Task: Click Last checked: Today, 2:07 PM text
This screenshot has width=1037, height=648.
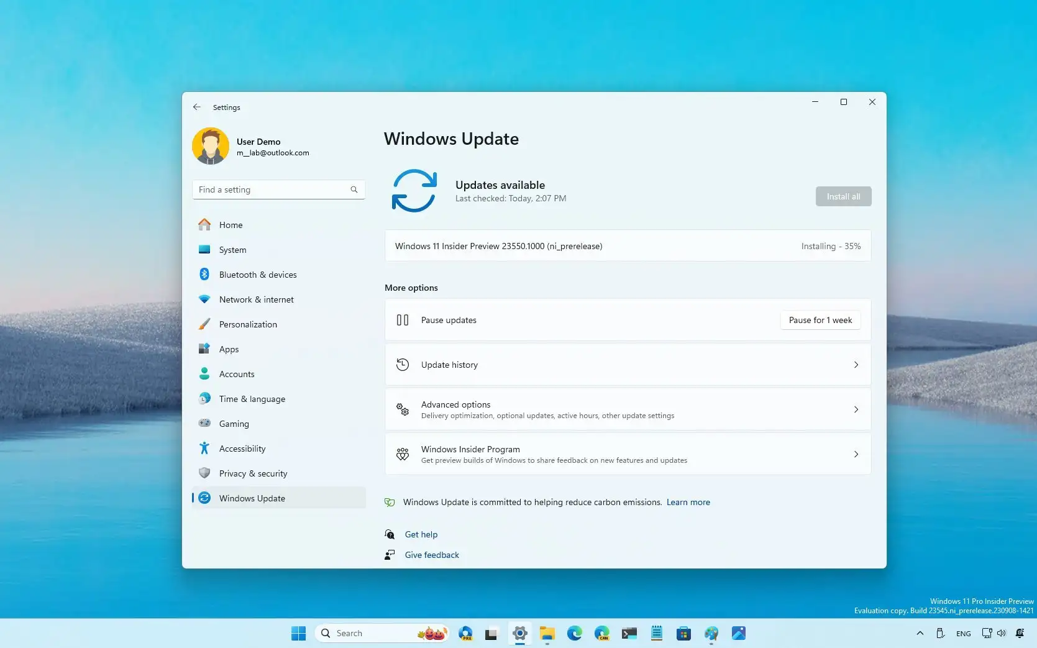Action: click(x=511, y=198)
